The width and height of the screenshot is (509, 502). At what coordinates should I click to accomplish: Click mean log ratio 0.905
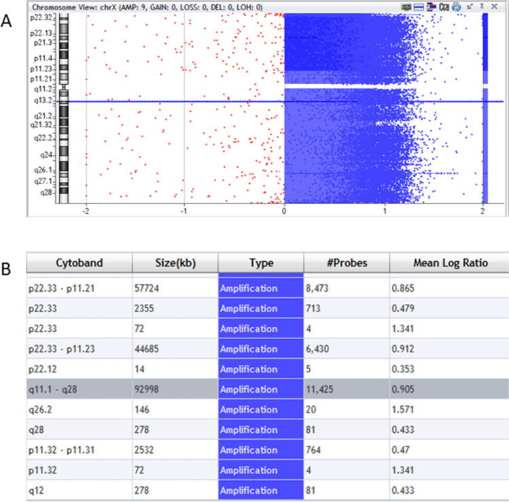(x=403, y=389)
